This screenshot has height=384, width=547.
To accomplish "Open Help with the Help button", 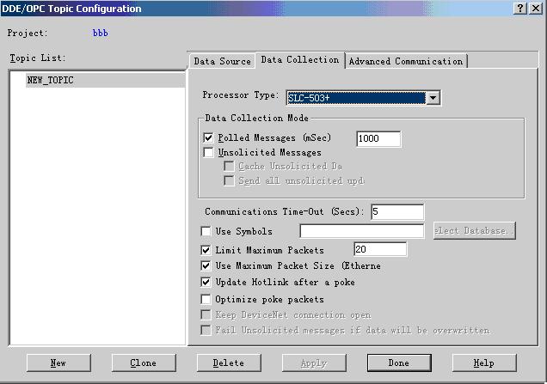I will (484, 363).
